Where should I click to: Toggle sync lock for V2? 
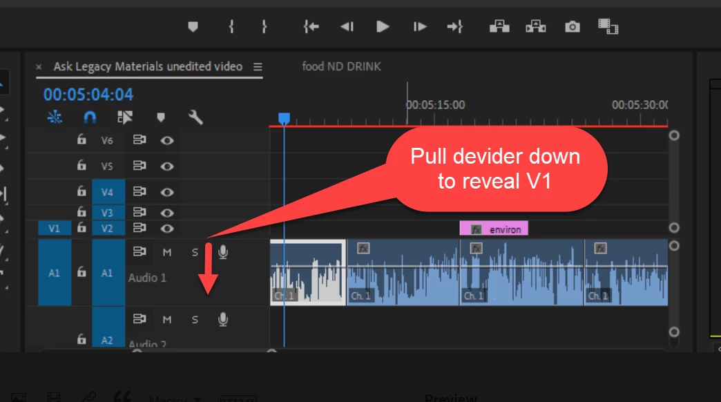pyautogui.click(x=140, y=227)
